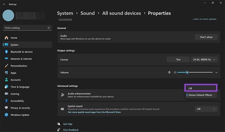
Task: Open Windows Update settings
Action: [27, 115]
